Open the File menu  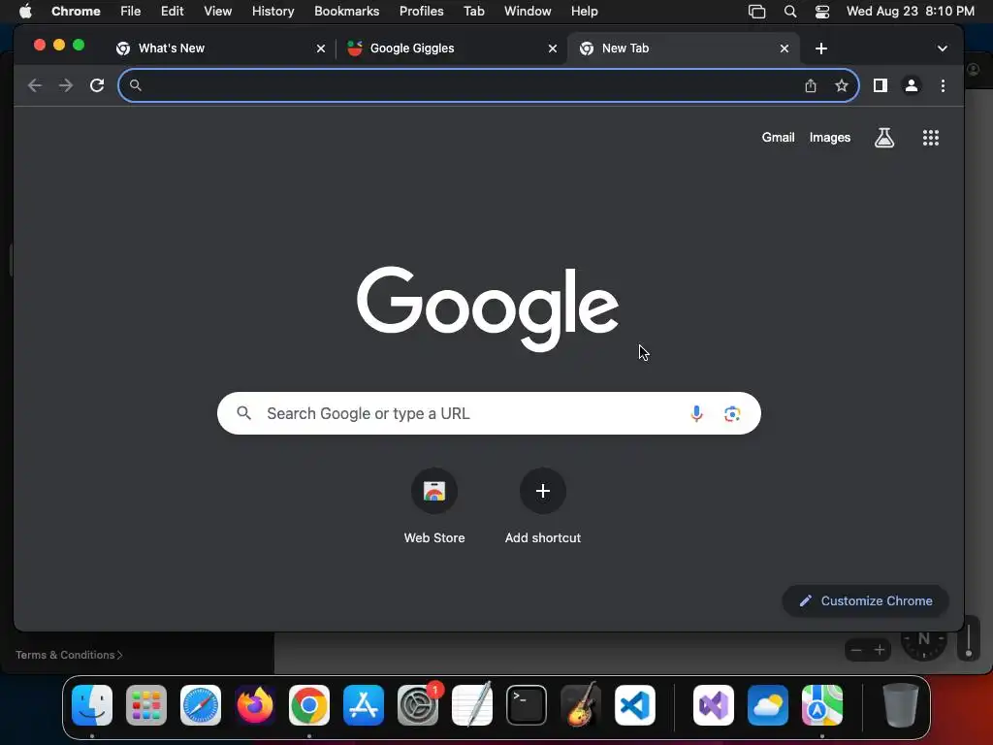pos(131,12)
